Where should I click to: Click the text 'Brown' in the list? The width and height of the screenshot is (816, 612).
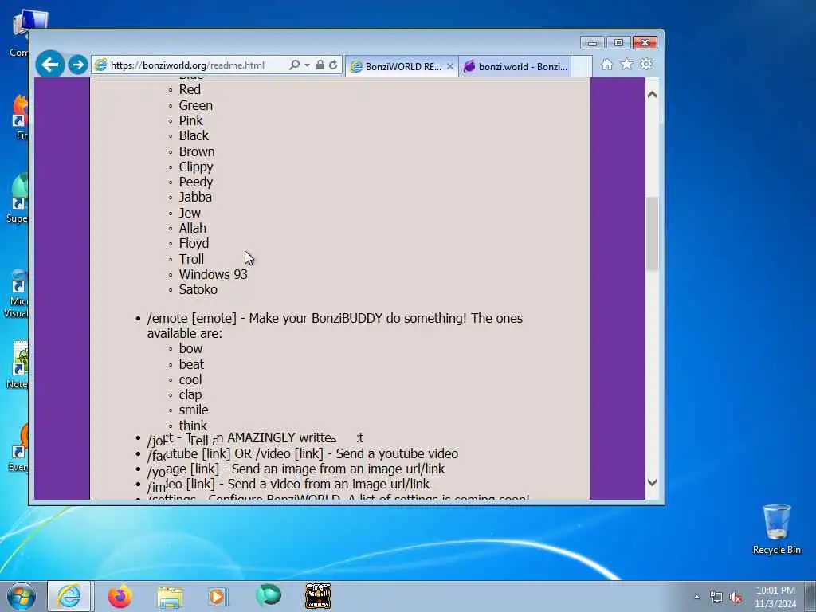pyautogui.click(x=197, y=151)
